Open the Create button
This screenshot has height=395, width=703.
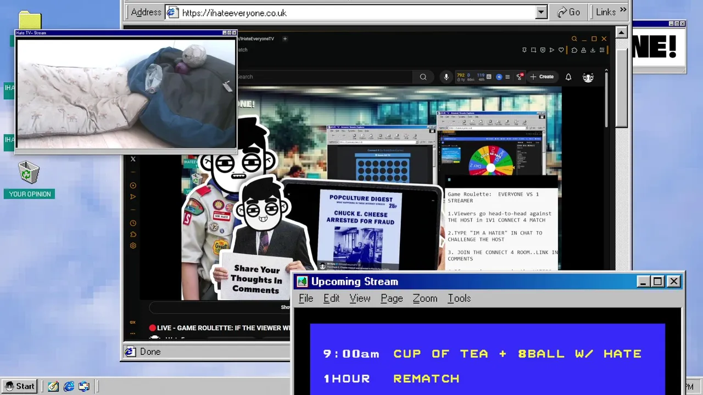542,77
